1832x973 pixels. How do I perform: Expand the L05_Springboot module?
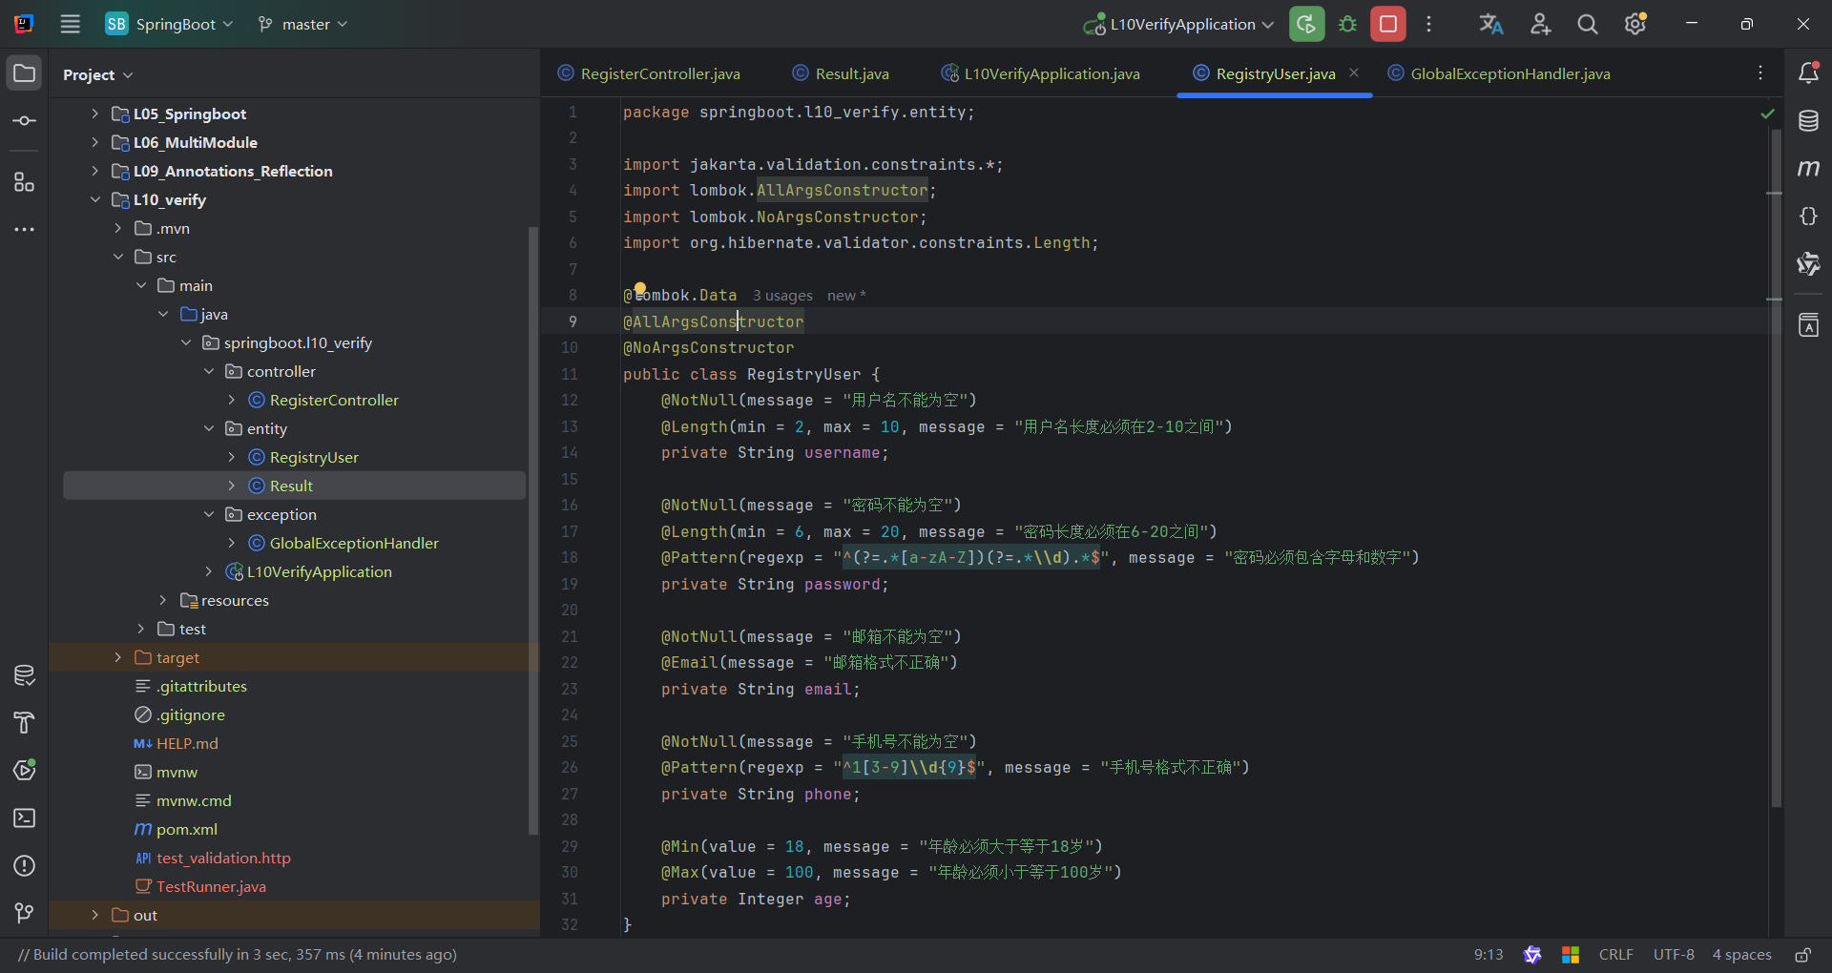pos(94,114)
